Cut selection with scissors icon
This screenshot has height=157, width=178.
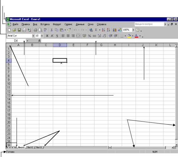(x=52, y=30)
